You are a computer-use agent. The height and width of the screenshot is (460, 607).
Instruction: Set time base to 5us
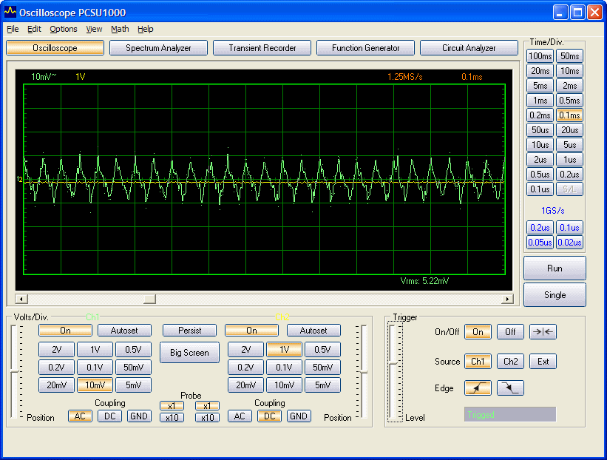569,145
